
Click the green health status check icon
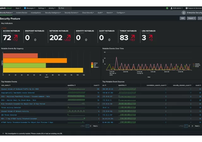[167, 8]
